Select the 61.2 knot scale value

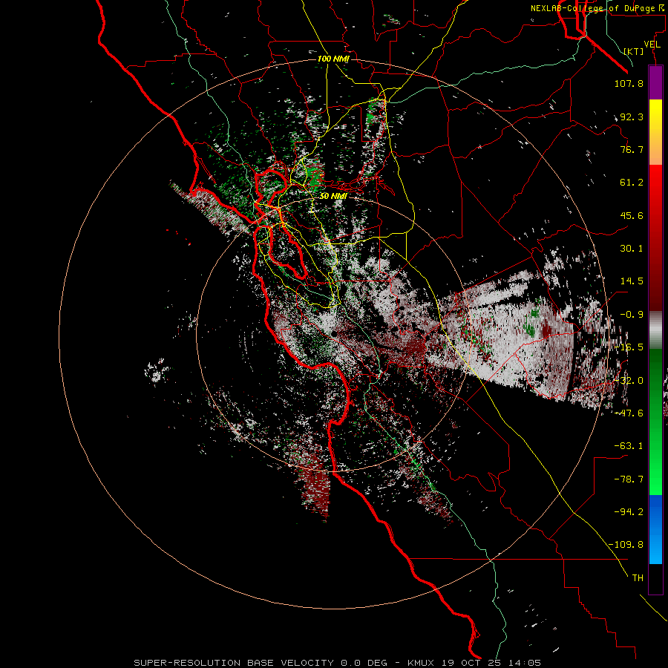(632, 183)
